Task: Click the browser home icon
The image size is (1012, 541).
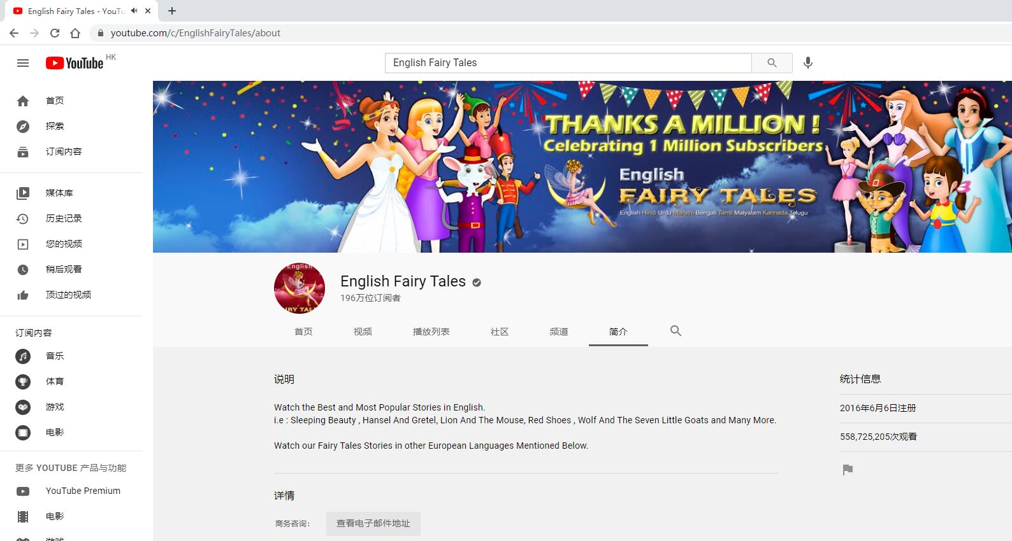Action: pos(75,33)
